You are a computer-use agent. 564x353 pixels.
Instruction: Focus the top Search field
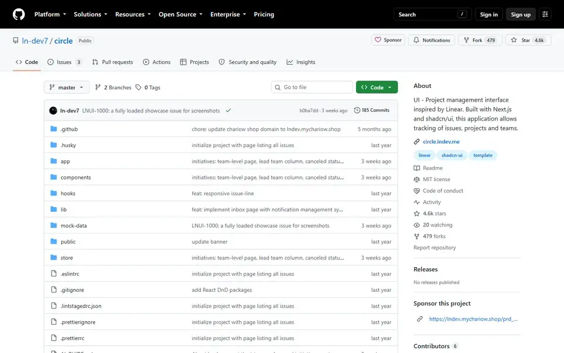point(432,14)
